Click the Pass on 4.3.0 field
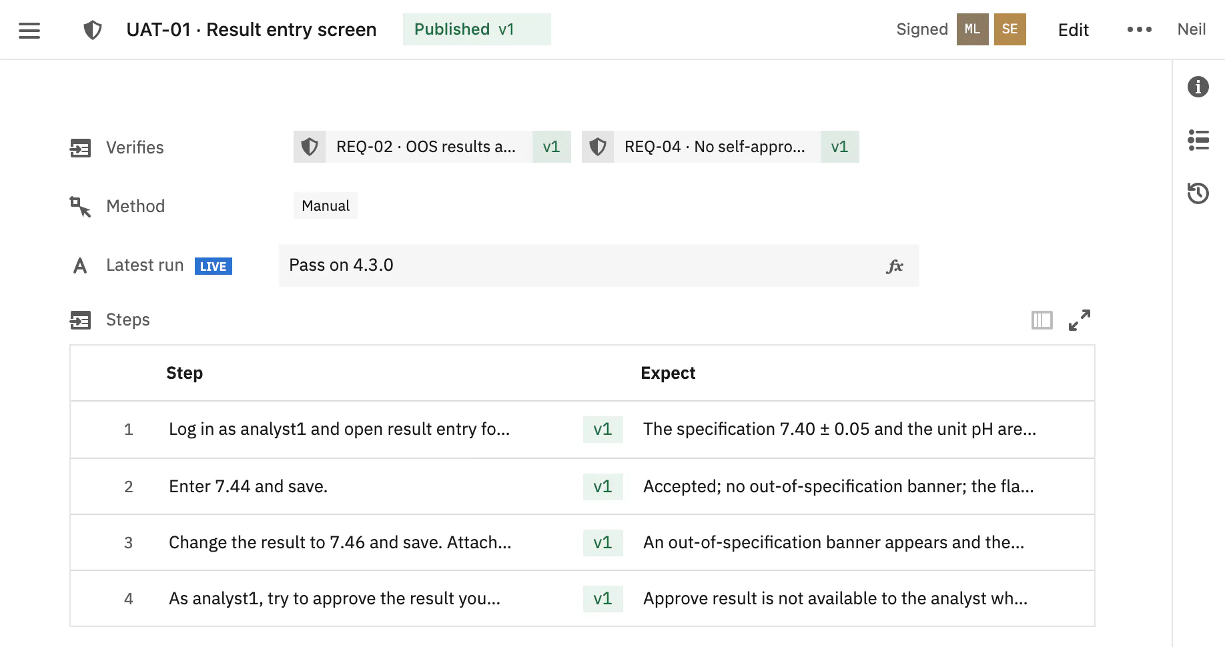Image resolution: width=1225 pixels, height=647 pixels. 598,265
